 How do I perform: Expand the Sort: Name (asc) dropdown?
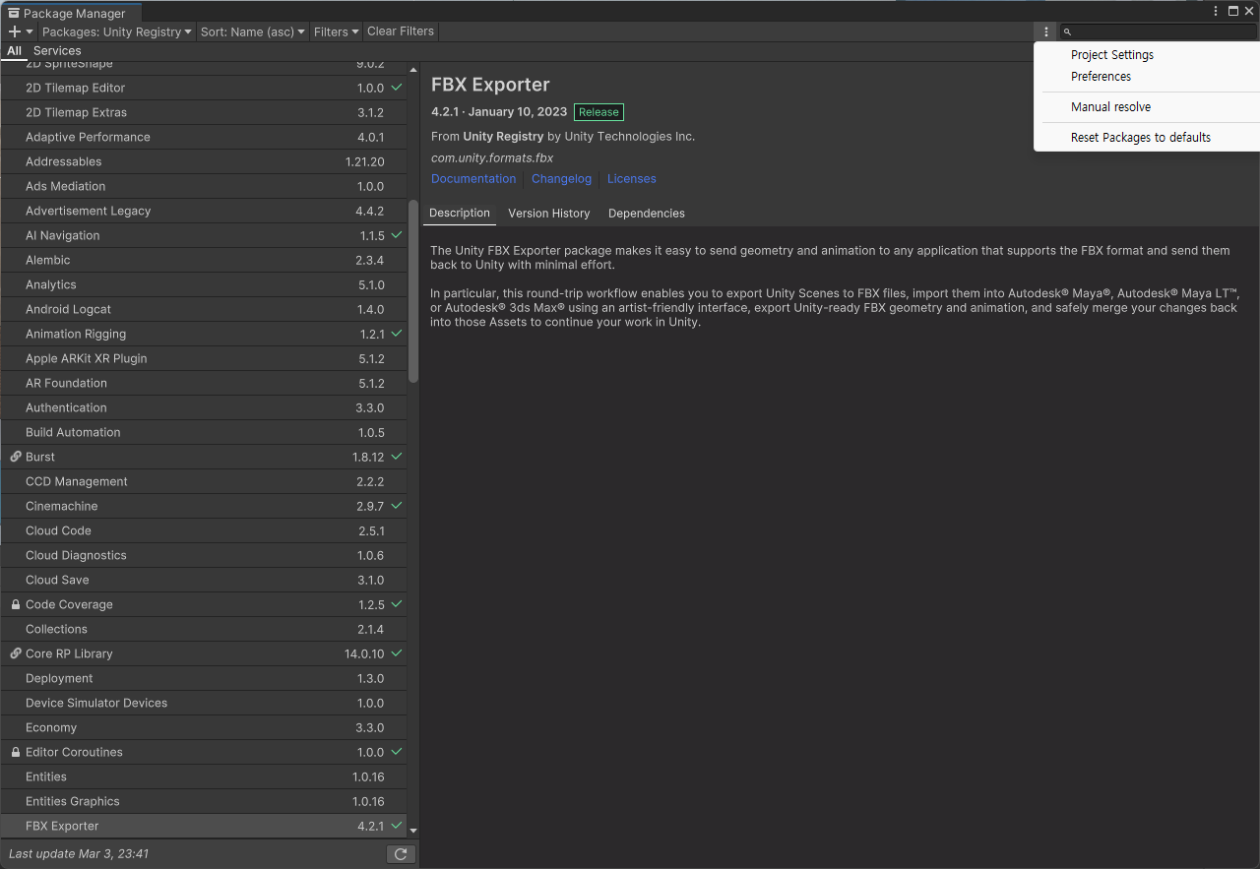252,31
